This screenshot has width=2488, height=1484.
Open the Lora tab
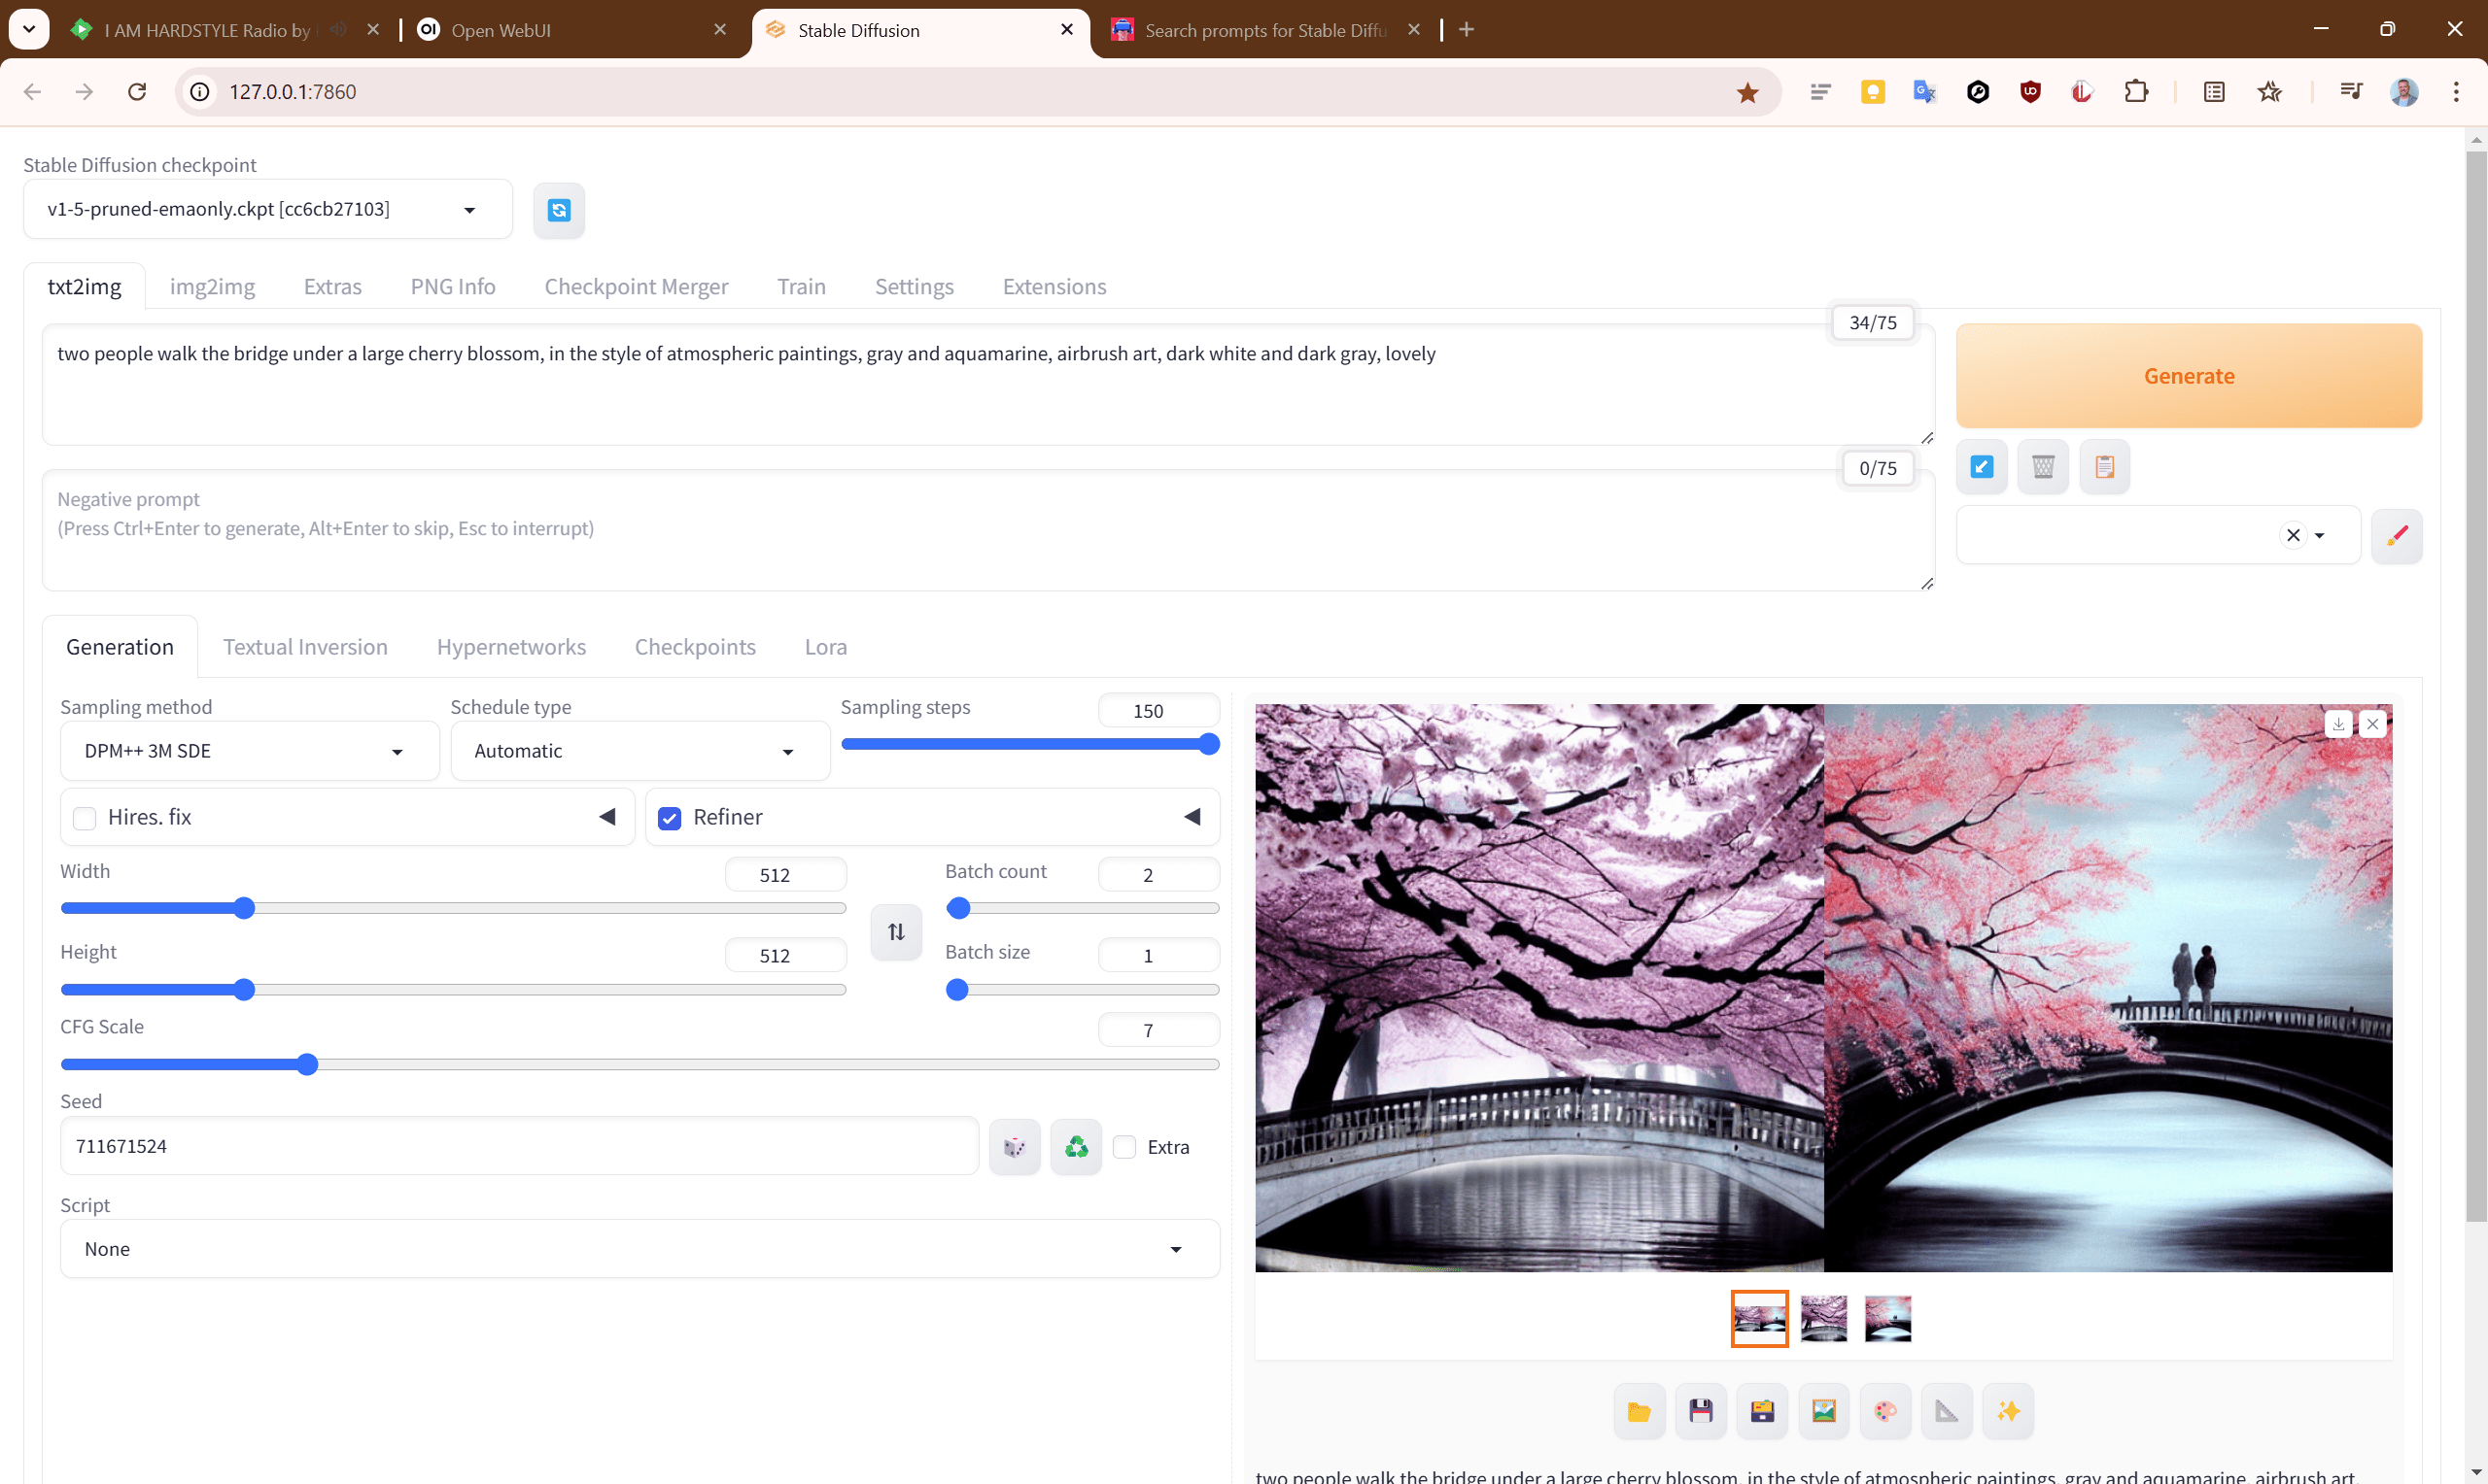(825, 647)
